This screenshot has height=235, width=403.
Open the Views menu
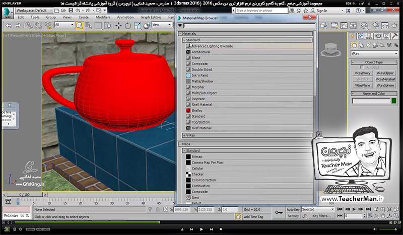(67, 17)
